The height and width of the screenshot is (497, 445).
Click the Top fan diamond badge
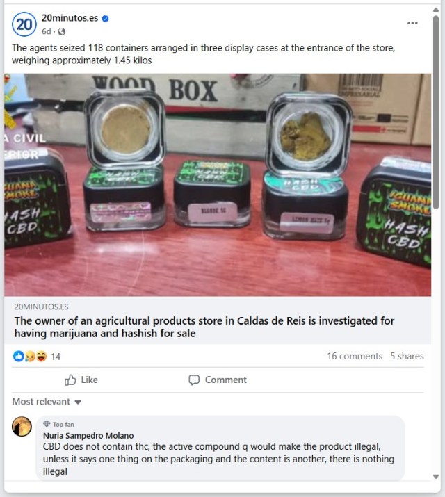47,424
